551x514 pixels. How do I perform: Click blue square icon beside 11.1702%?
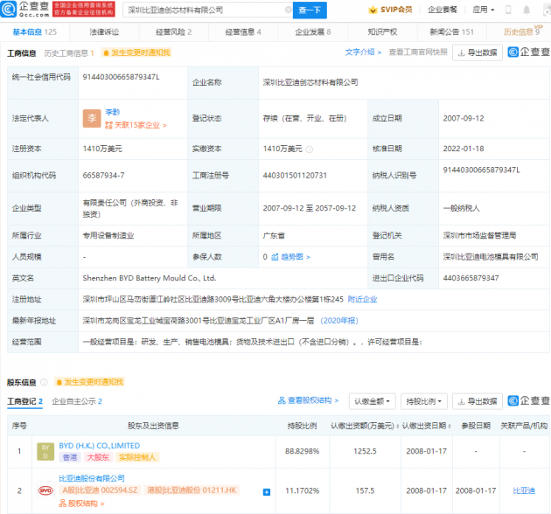click(267, 492)
